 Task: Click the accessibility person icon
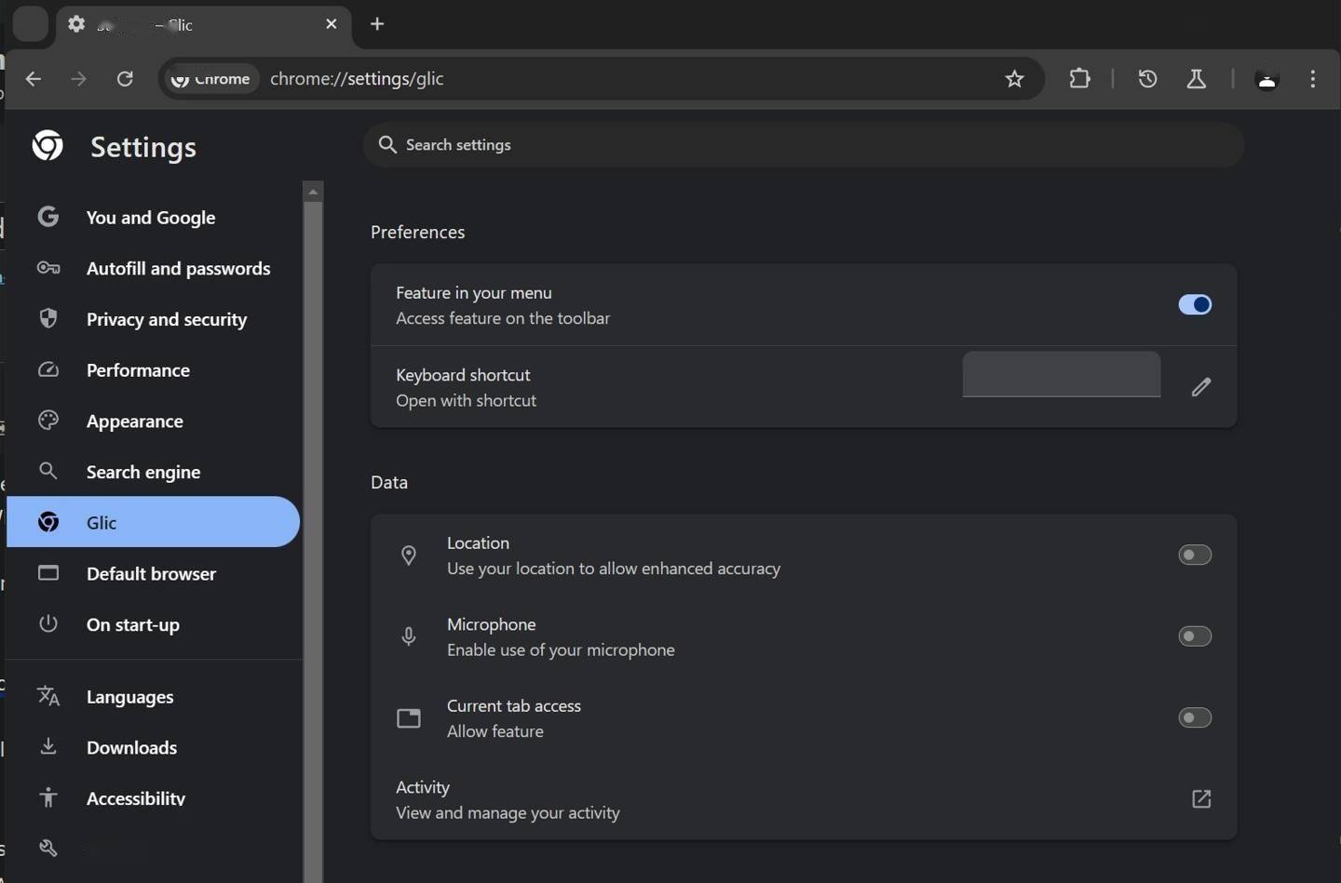pyautogui.click(x=48, y=797)
